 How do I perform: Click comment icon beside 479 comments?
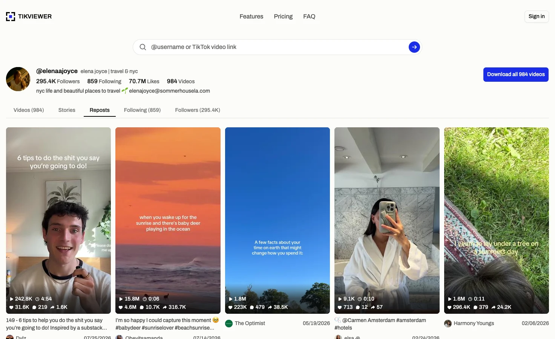tap(252, 307)
